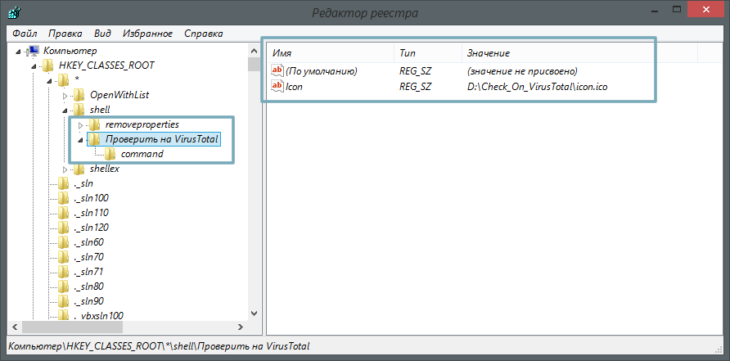The height and width of the screenshot is (361, 730).
Task: Click the Значение column header
Action: tap(579, 53)
